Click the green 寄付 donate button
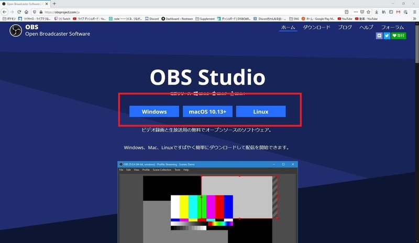Screen dimensions: 419x243 [399, 36]
